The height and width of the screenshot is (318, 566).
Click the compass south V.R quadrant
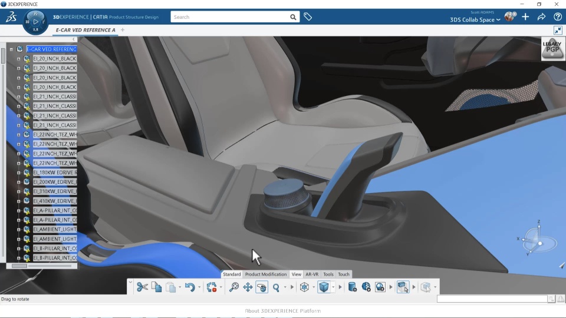click(x=35, y=30)
